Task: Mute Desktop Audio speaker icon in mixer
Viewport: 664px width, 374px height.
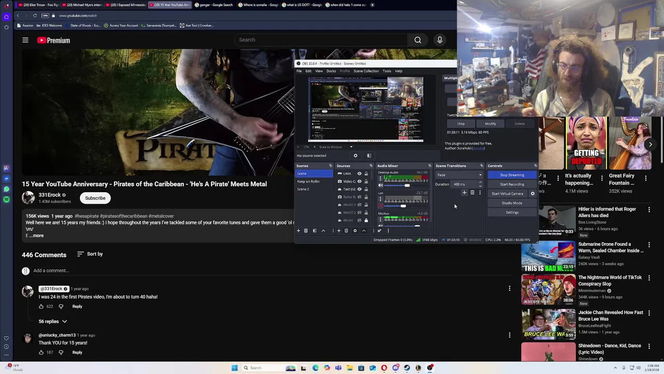Action: pos(380,185)
